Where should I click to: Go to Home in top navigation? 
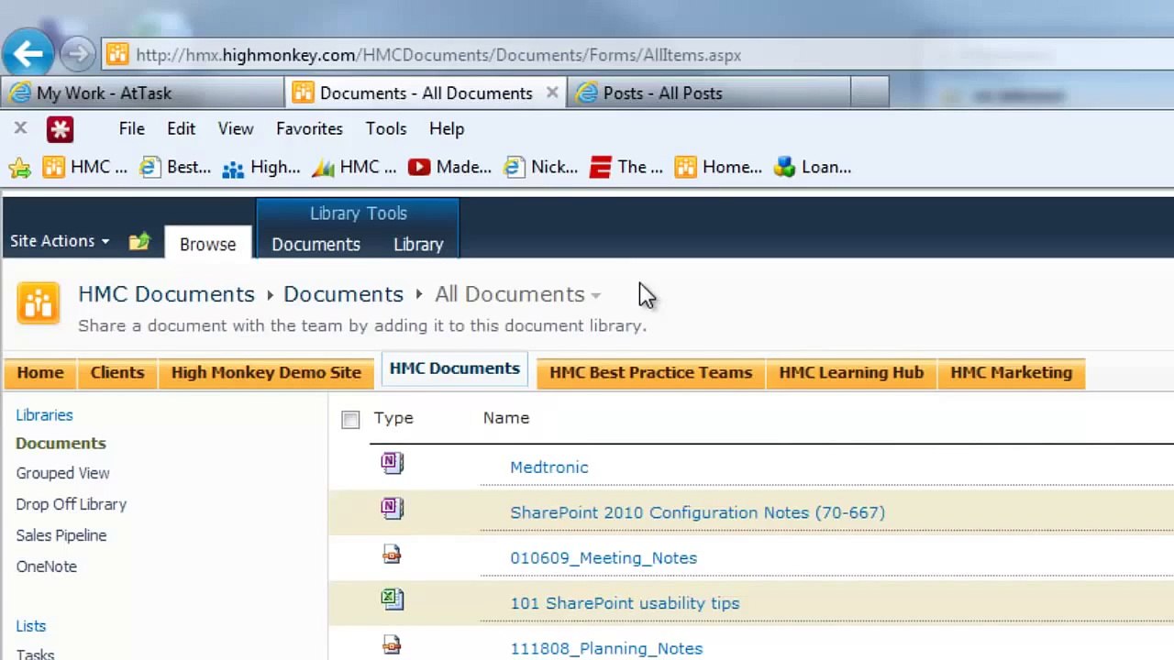pyautogui.click(x=40, y=373)
